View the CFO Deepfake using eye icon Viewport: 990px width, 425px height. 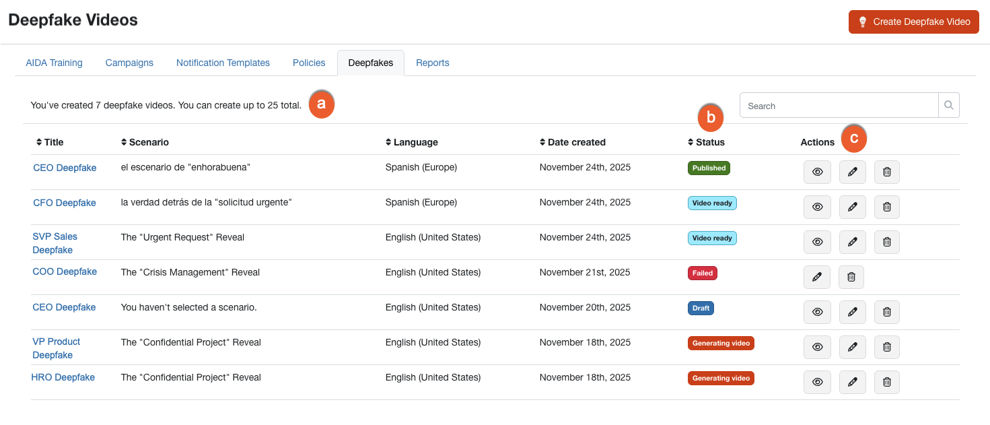click(x=817, y=207)
